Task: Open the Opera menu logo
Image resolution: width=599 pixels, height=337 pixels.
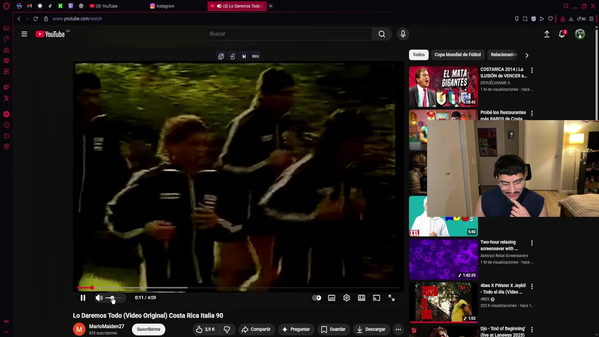Action: 6,6
